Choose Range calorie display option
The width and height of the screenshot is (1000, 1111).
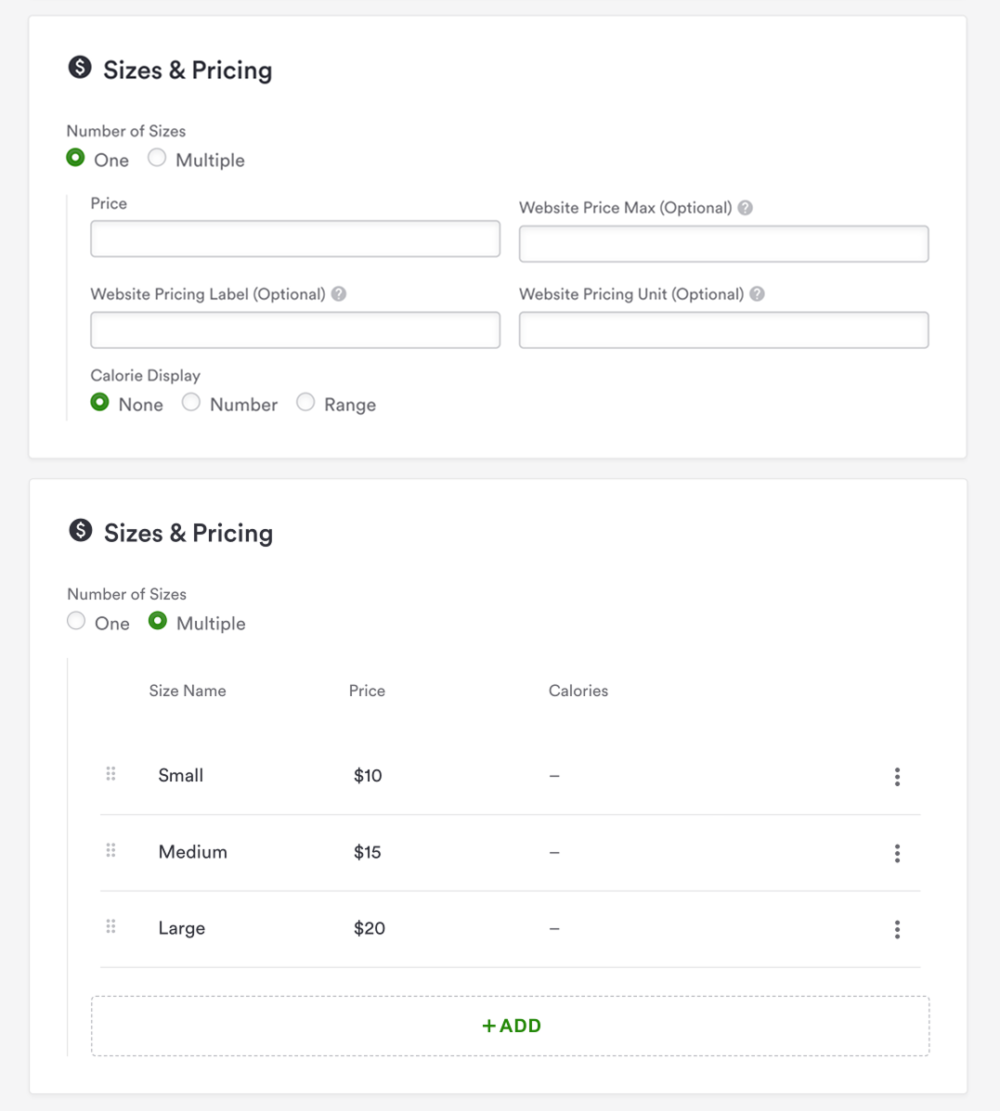[x=305, y=402]
